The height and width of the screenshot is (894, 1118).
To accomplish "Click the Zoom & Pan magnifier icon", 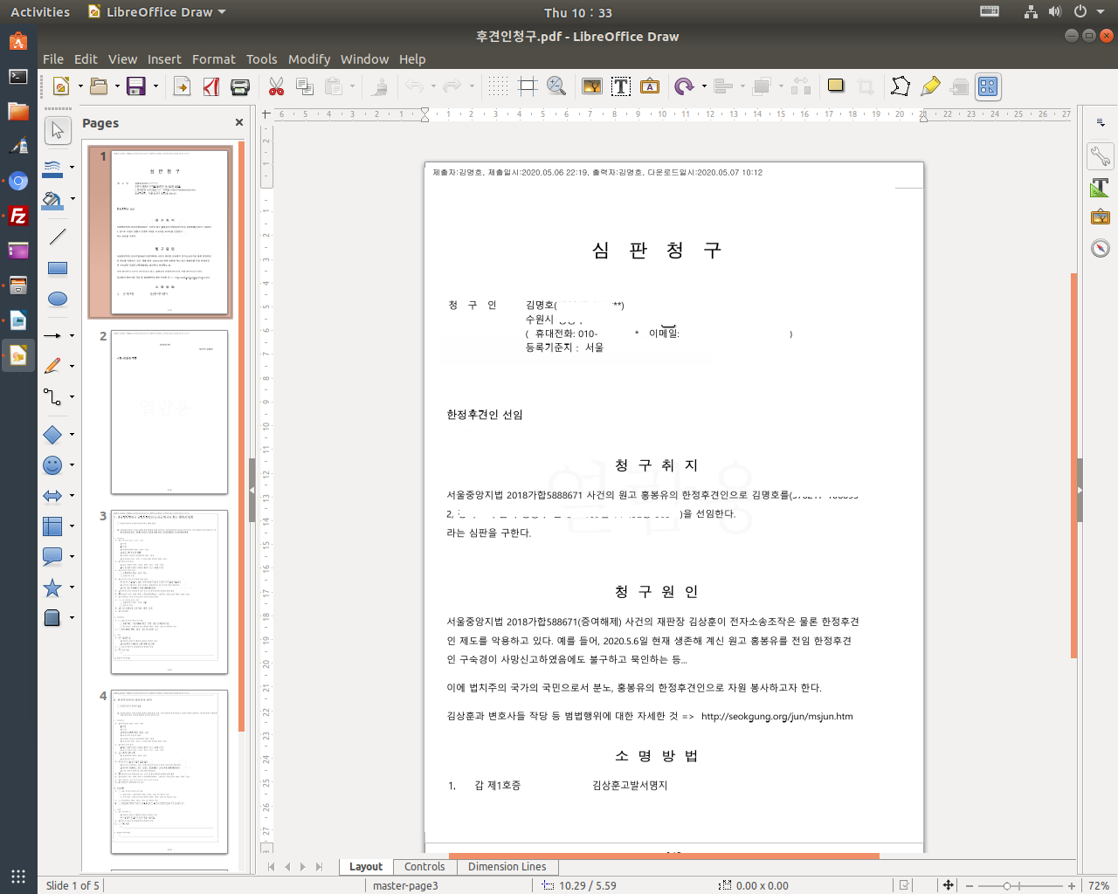I will (556, 86).
